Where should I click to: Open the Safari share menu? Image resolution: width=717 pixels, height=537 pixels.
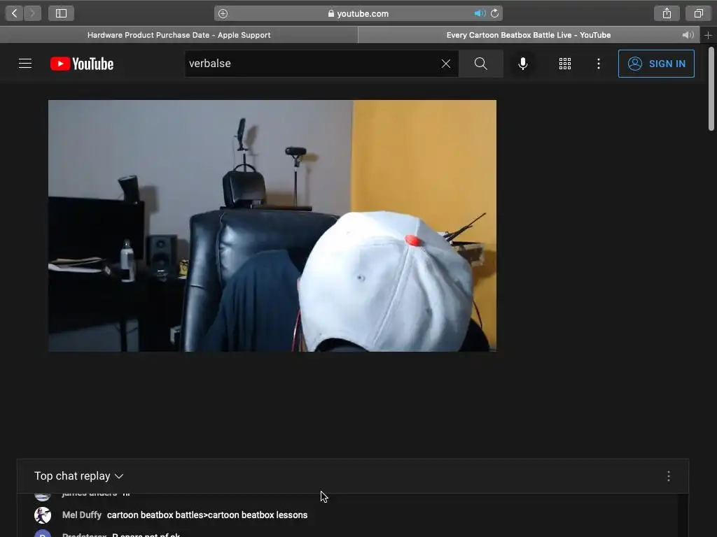click(x=667, y=13)
